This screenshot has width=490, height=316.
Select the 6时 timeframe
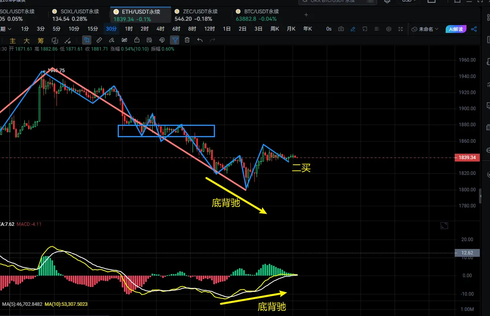pyautogui.click(x=176, y=29)
